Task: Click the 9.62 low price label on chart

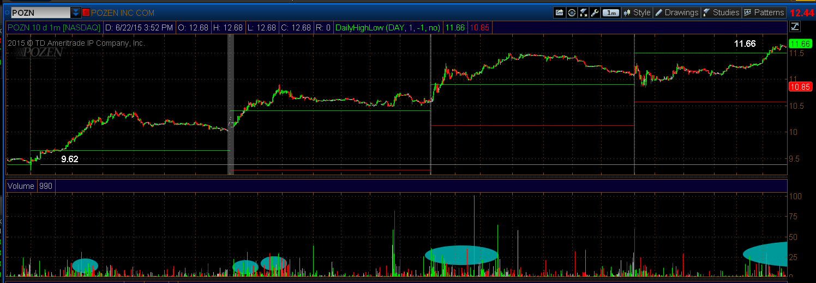Action: [70, 159]
